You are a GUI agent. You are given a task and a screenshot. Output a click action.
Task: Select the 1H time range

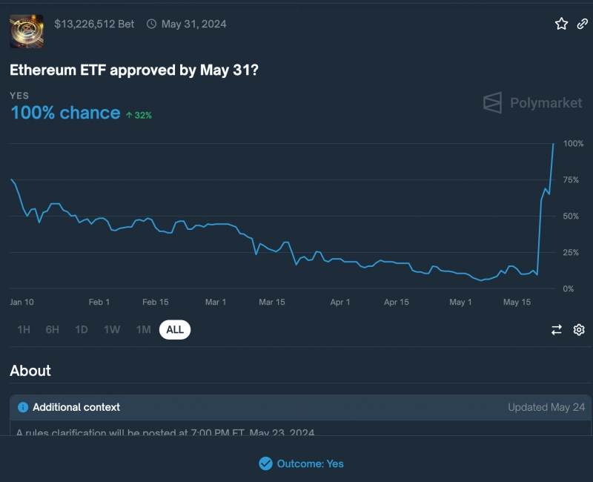point(24,330)
